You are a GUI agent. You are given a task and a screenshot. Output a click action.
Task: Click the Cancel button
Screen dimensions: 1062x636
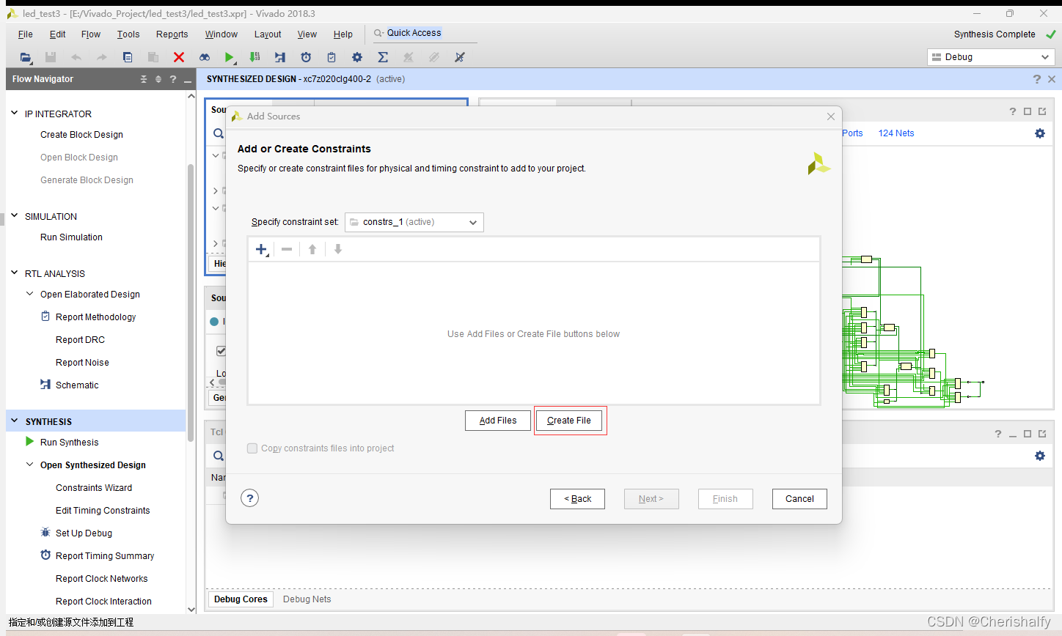coord(799,499)
